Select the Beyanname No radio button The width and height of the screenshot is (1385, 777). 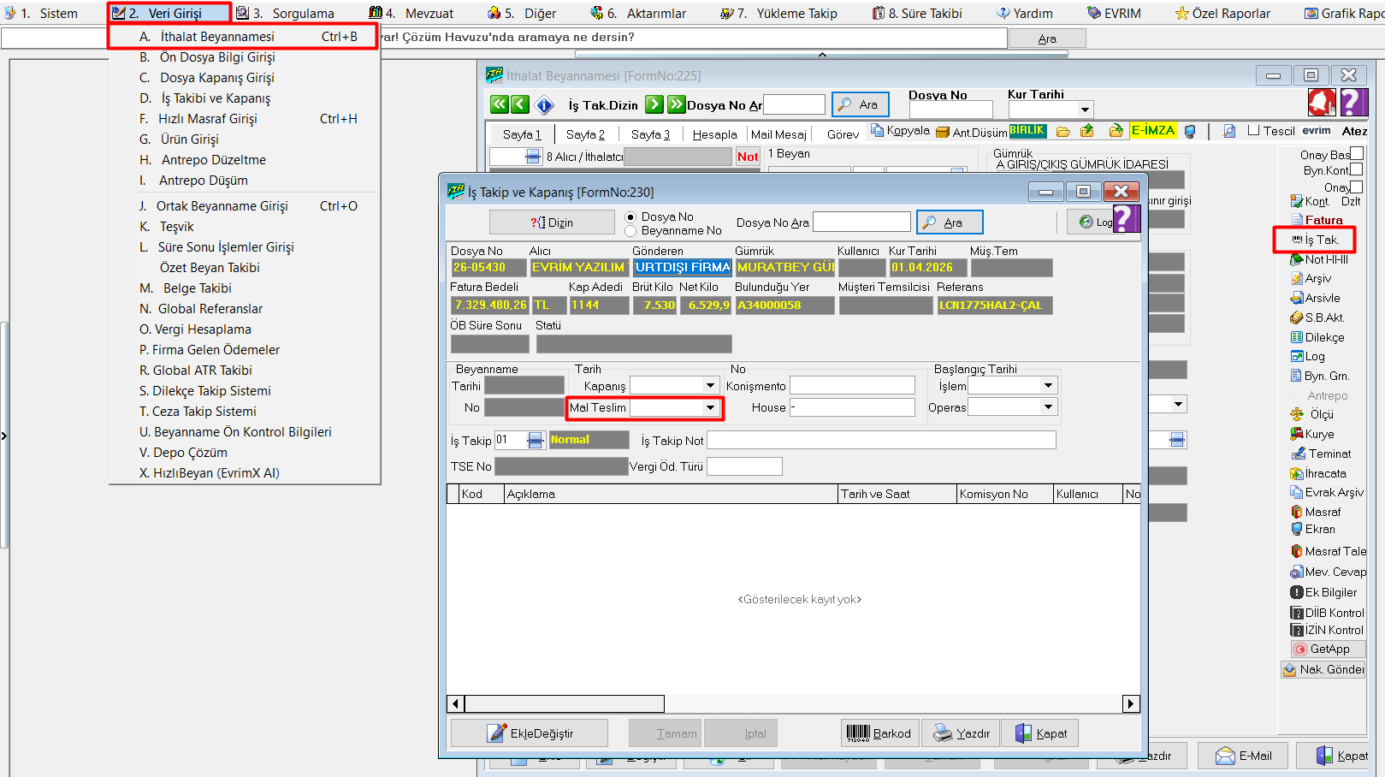[x=631, y=231]
